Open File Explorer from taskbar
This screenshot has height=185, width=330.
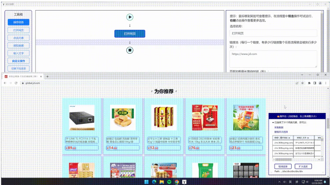tap(161, 182)
